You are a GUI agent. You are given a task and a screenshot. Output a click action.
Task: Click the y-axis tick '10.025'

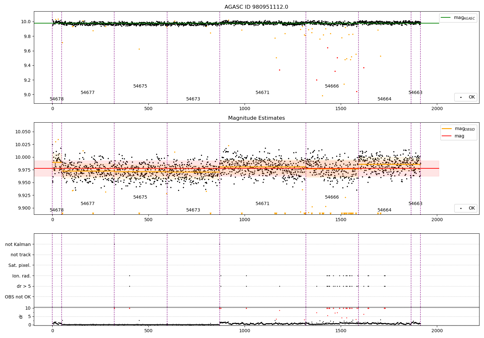click(x=23, y=145)
